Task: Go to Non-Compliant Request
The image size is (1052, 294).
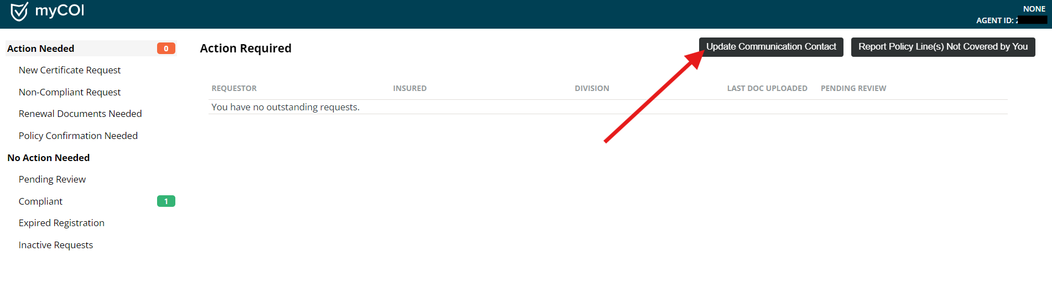Action: pyautogui.click(x=70, y=92)
